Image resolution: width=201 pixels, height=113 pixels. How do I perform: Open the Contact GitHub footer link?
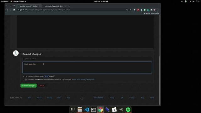(99, 98)
